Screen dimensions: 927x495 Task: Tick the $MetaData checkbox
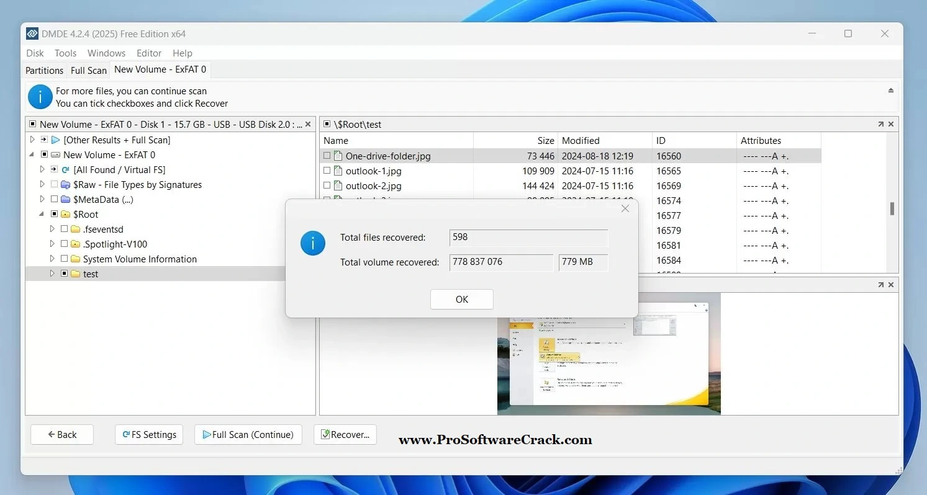pyautogui.click(x=54, y=200)
